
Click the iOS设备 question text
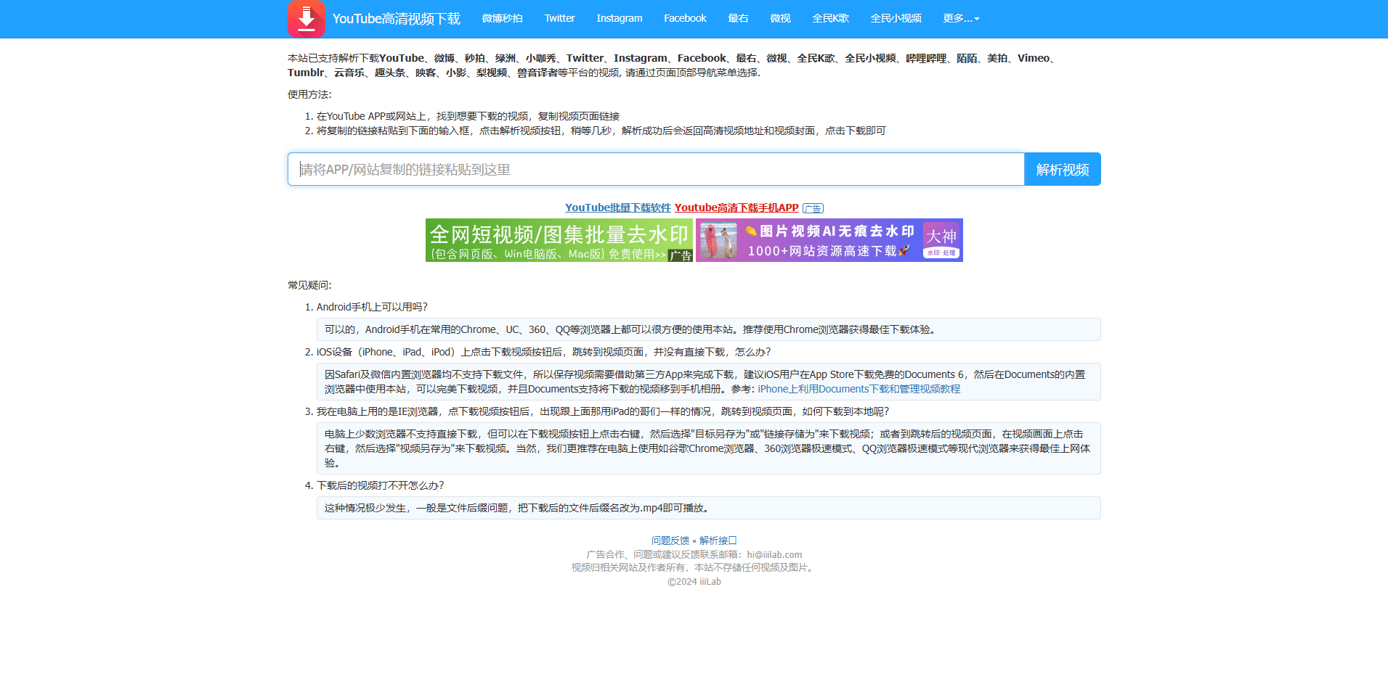coord(544,352)
